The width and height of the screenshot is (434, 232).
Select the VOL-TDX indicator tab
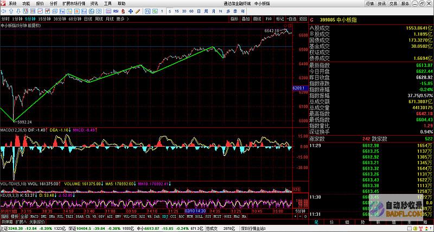coord(130,216)
